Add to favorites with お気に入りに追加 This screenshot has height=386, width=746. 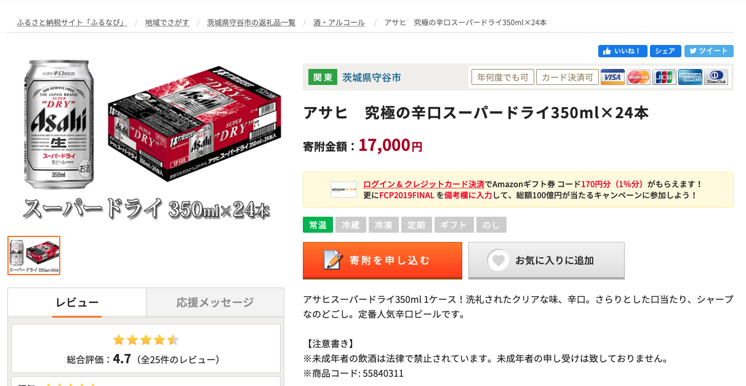click(547, 260)
